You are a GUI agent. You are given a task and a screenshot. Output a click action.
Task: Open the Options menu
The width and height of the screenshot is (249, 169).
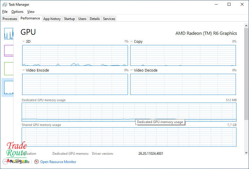(x=17, y=12)
